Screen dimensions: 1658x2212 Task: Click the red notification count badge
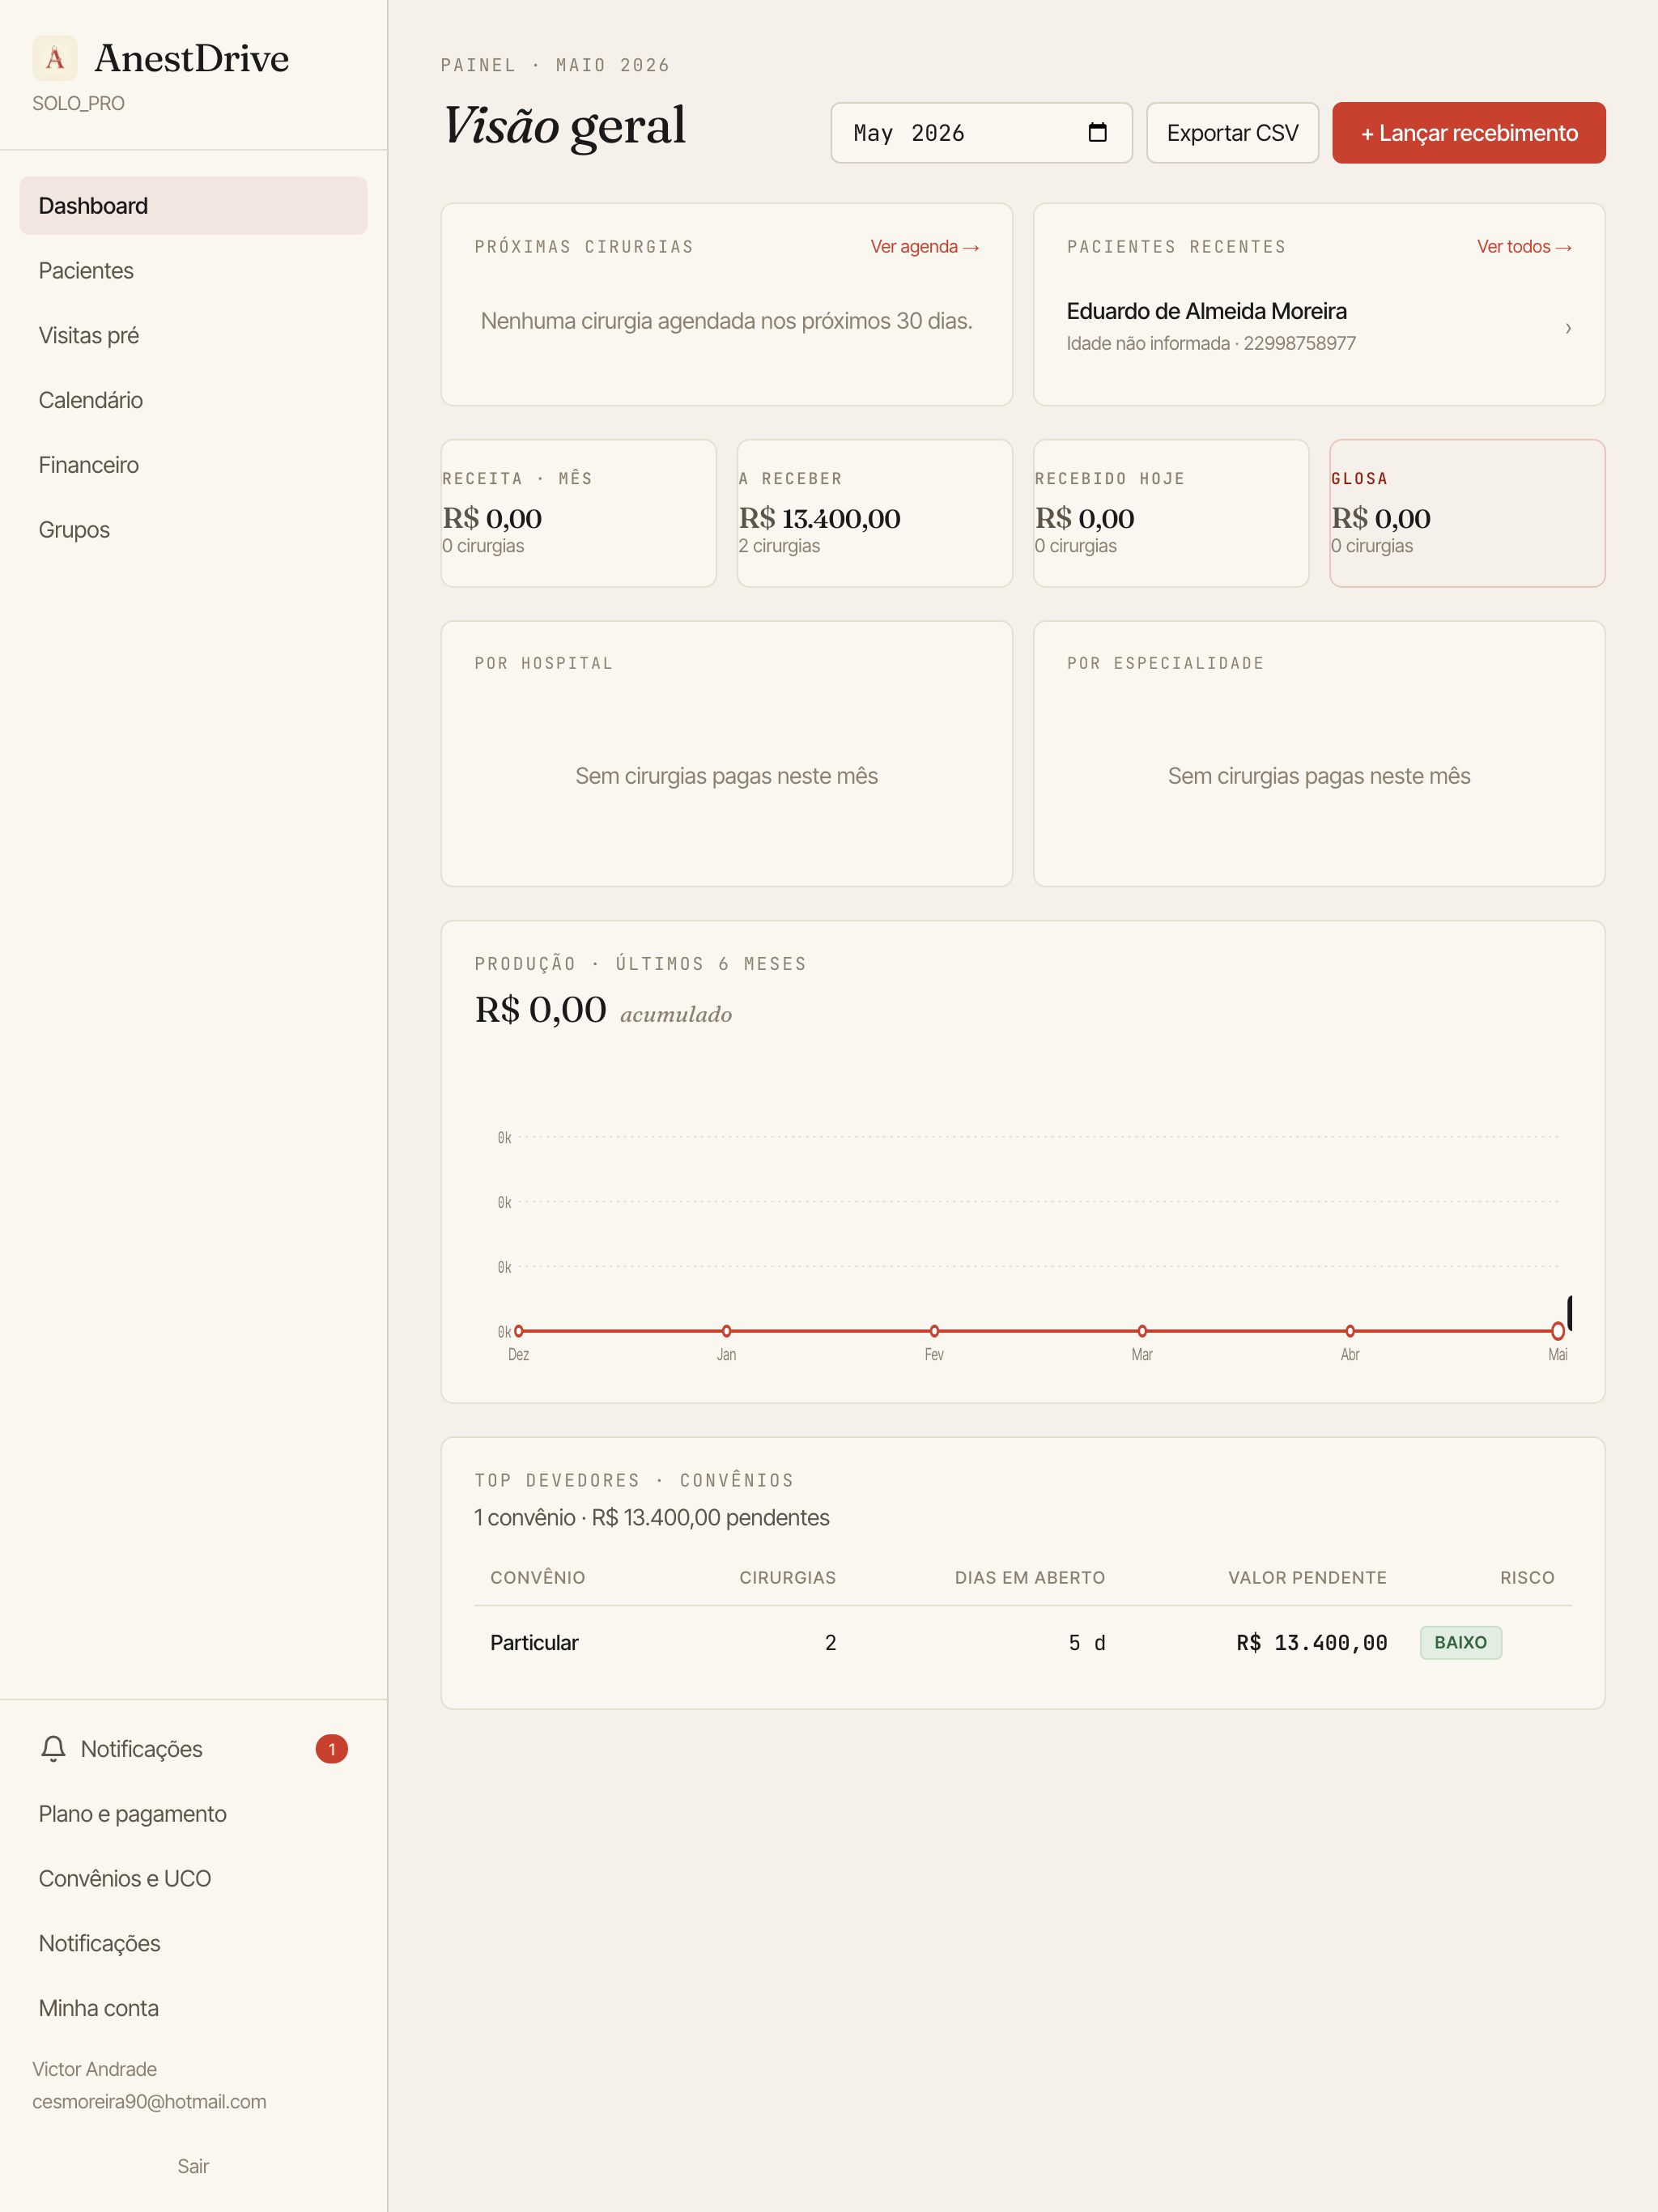(331, 1749)
